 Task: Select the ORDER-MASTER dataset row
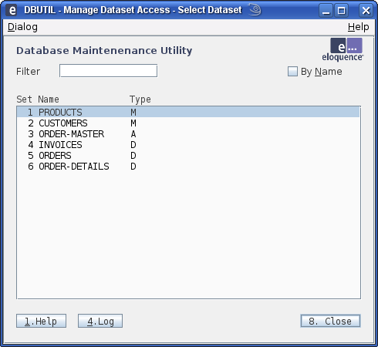pyautogui.click(x=188, y=134)
